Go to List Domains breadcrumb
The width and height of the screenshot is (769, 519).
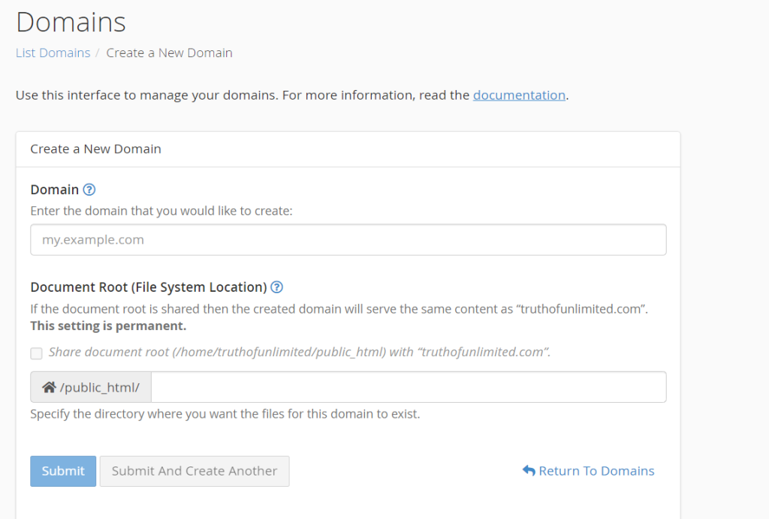(x=53, y=53)
